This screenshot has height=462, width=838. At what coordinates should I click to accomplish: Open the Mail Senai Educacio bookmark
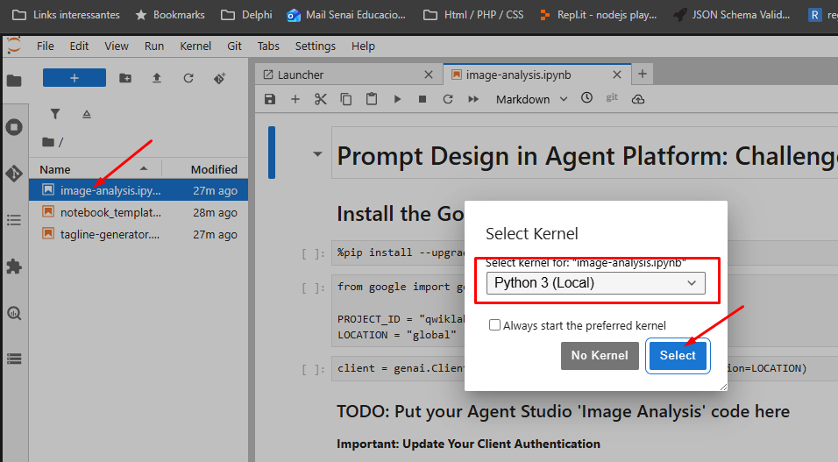pyautogui.click(x=346, y=15)
